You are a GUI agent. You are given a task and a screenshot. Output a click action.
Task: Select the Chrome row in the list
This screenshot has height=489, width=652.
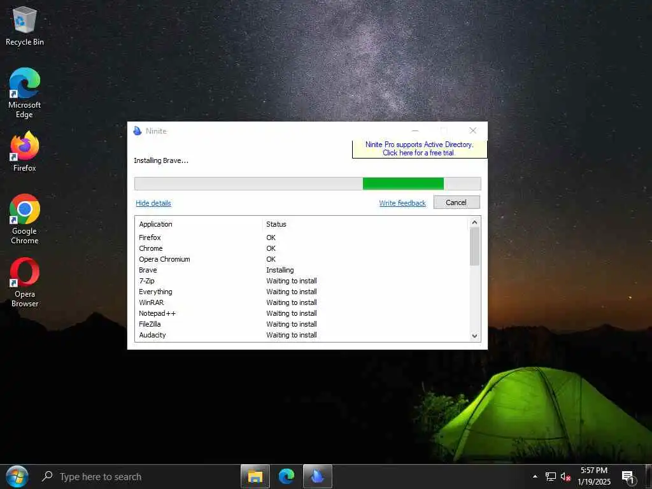click(x=302, y=248)
